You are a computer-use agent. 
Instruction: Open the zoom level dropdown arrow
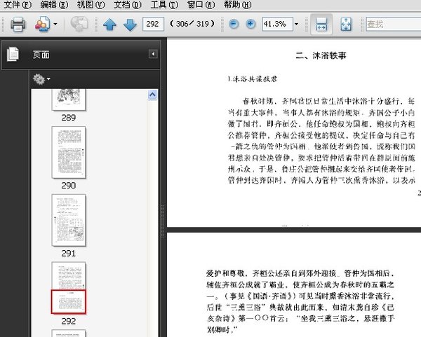(x=296, y=24)
